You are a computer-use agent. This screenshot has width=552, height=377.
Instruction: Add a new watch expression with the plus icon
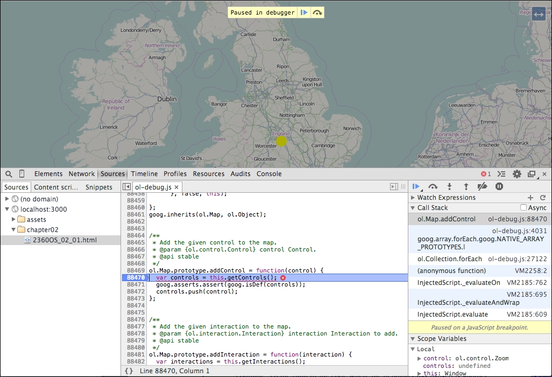530,197
